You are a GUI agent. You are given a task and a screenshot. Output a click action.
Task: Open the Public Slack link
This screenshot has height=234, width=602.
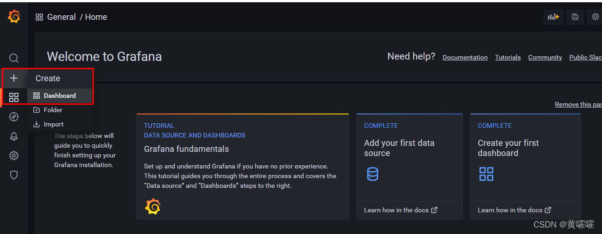click(585, 57)
